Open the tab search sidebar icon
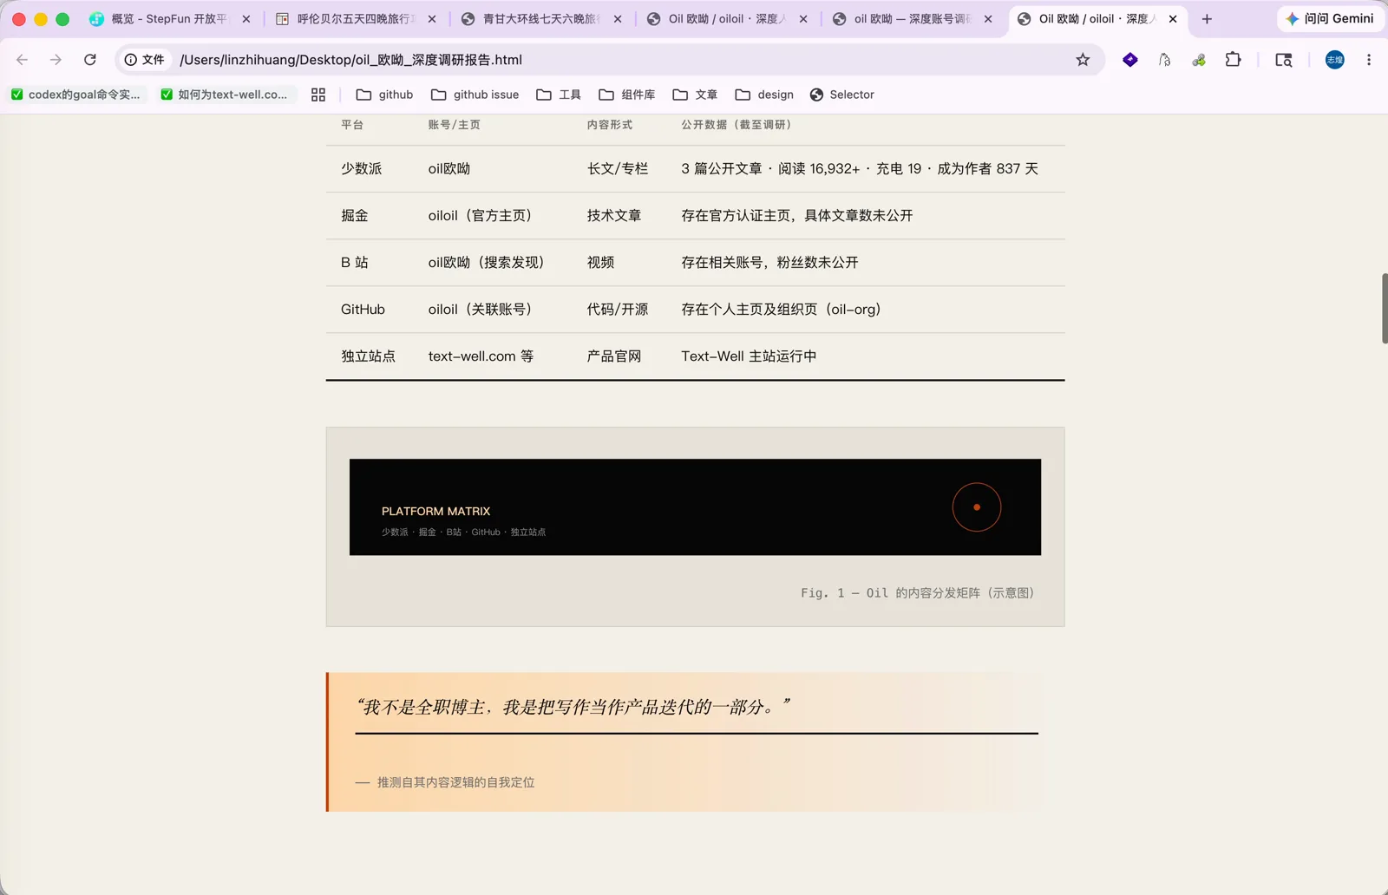 point(1284,60)
